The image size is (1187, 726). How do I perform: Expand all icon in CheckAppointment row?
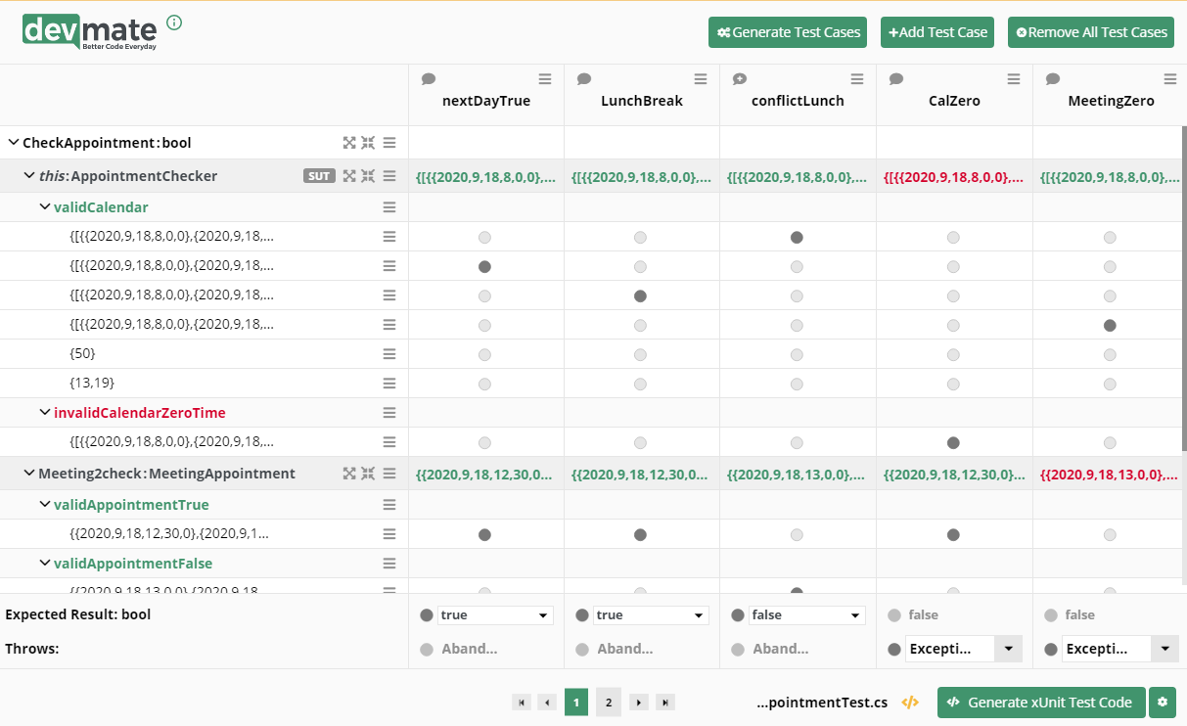click(x=349, y=143)
